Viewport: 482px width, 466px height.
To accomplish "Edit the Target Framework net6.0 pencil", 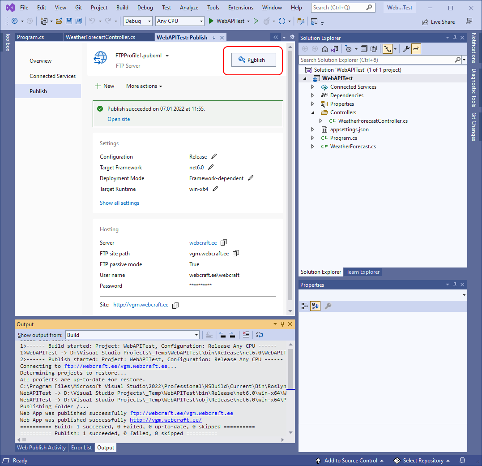I will pos(211,167).
